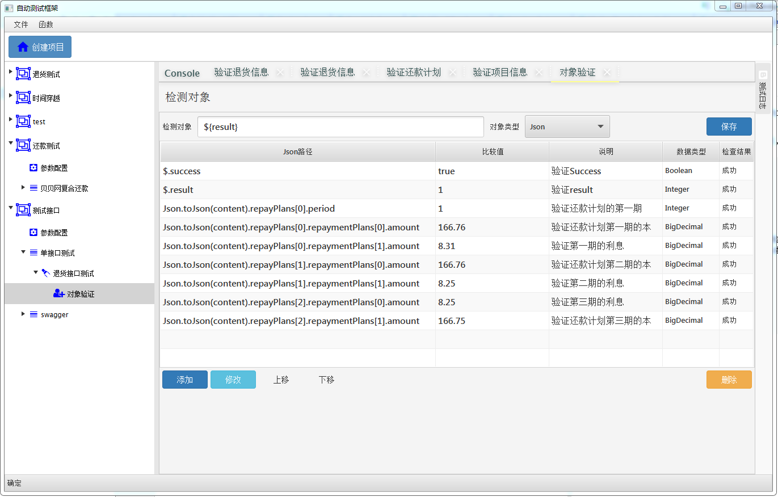Click the 删除 button

(729, 380)
